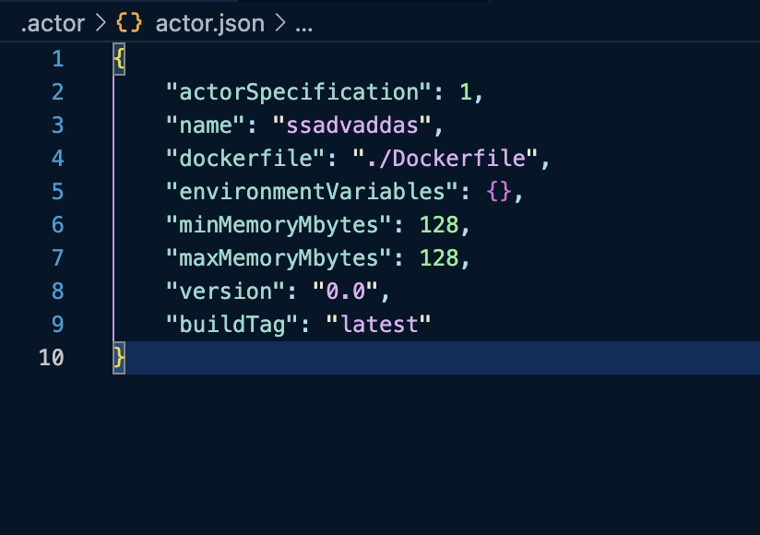
Task: Expand the breadcrumb ellipsis segment
Action: 303,27
